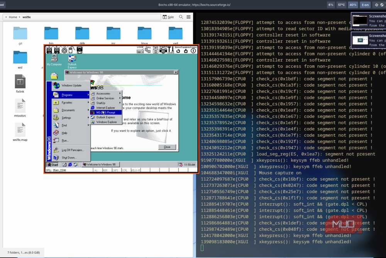
Task: Click first Screenshot notification thumbnail
Action: [x=360, y=21]
